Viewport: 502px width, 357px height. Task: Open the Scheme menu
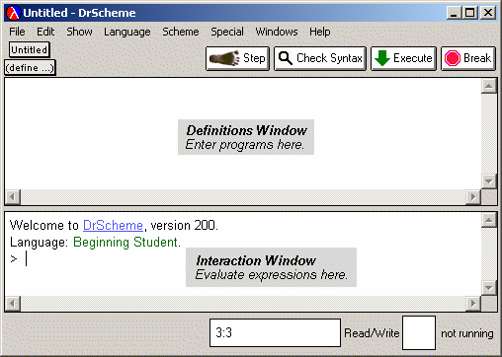pyautogui.click(x=181, y=32)
